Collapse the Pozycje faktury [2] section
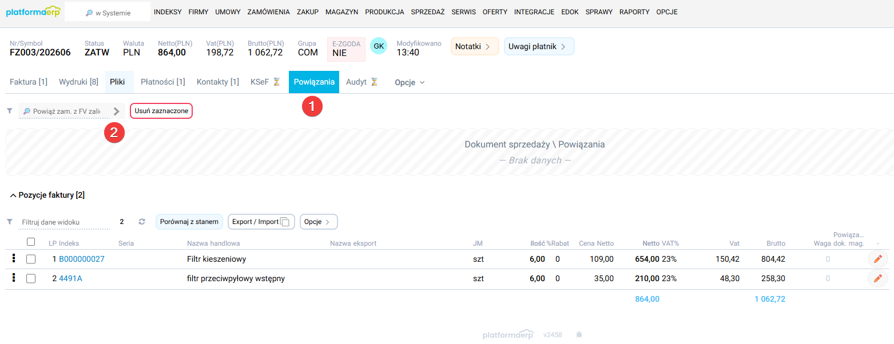The width and height of the screenshot is (894, 344). [47, 195]
